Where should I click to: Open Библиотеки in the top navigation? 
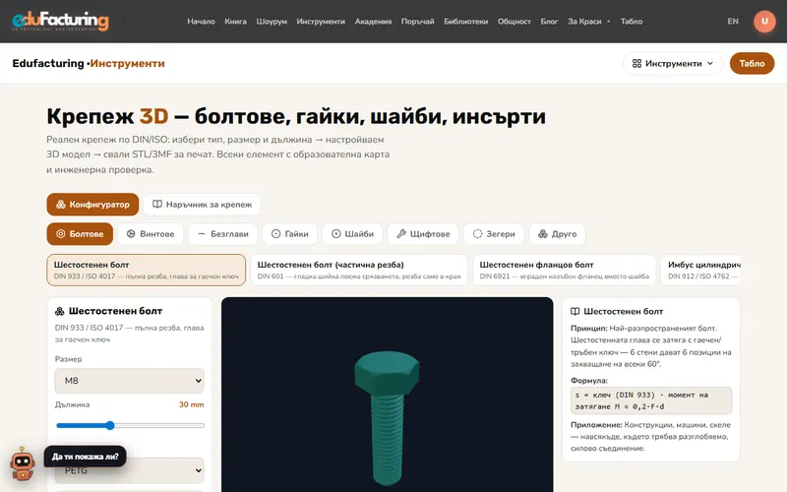pos(465,22)
